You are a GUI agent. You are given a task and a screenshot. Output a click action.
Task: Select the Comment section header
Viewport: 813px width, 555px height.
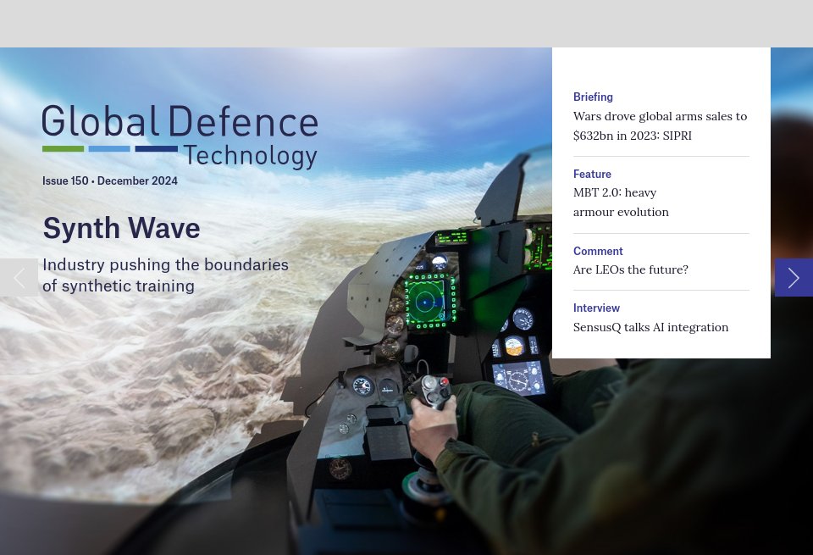click(598, 251)
